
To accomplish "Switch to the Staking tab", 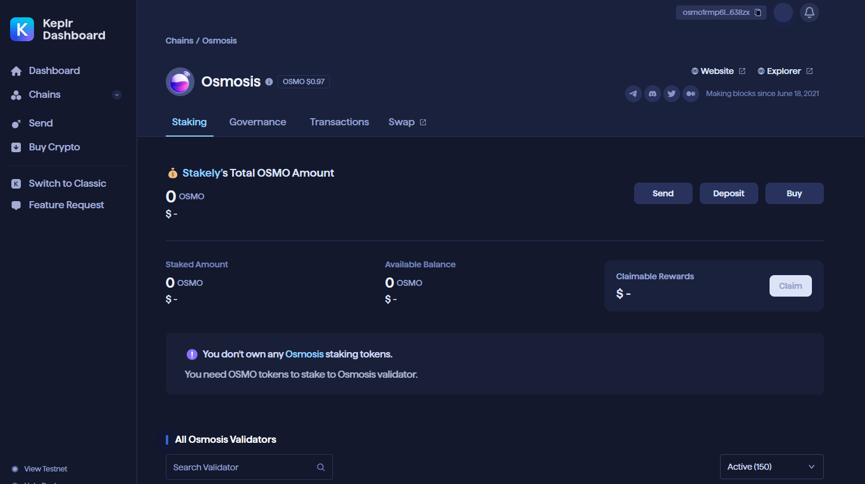I will click(189, 122).
